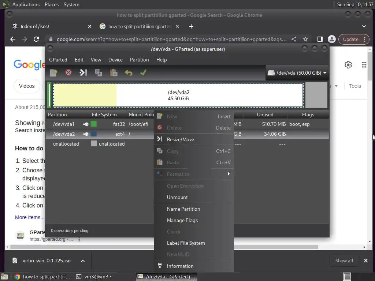Click Chrome's Reload button
375x281 pixels.
tap(36, 39)
